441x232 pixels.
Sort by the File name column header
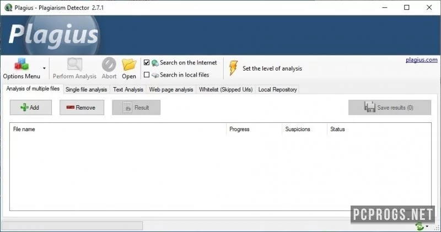pyautogui.click(x=118, y=129)
